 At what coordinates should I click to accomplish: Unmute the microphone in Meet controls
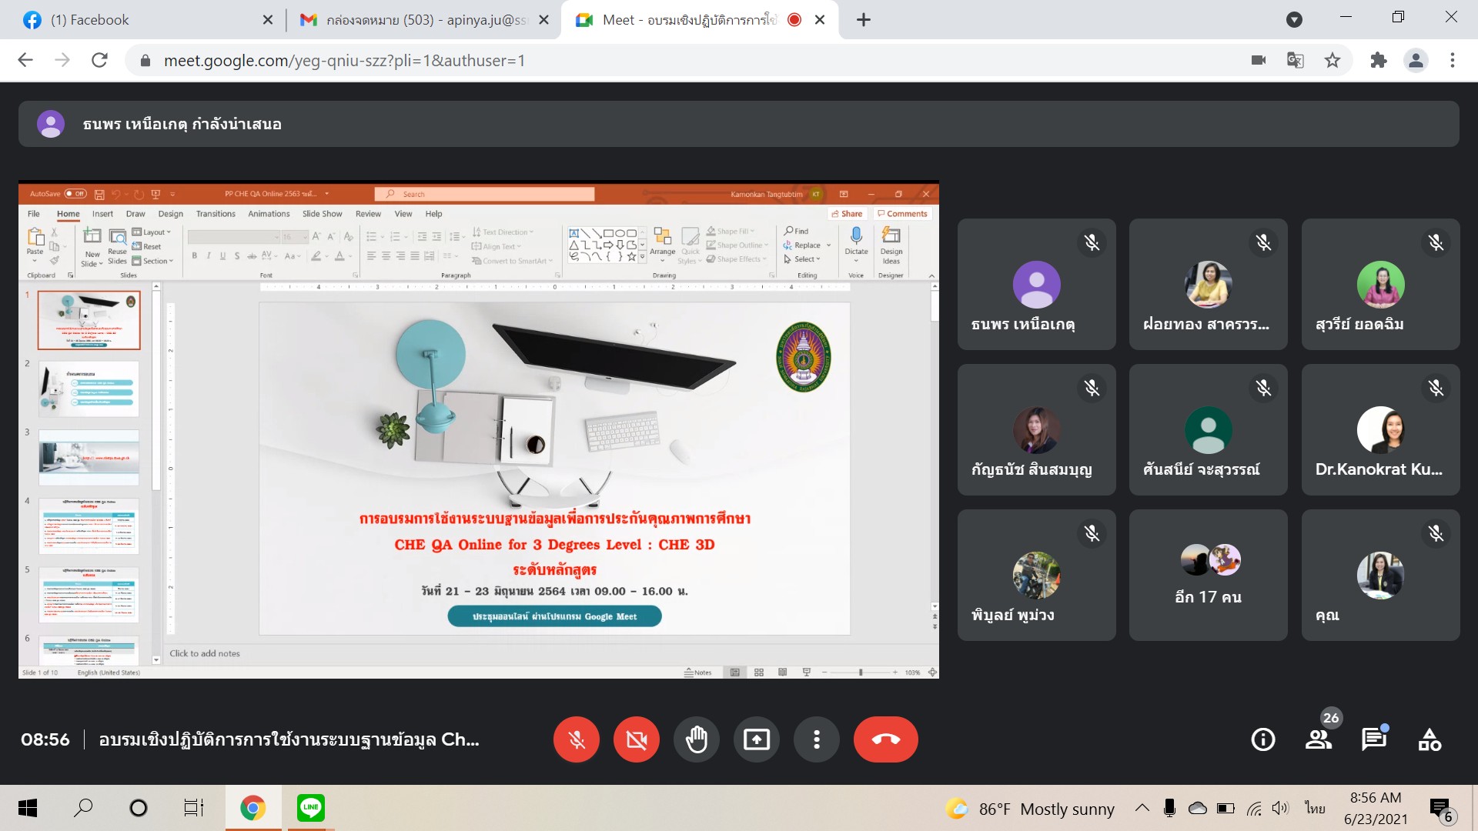(x=576, y=739)
